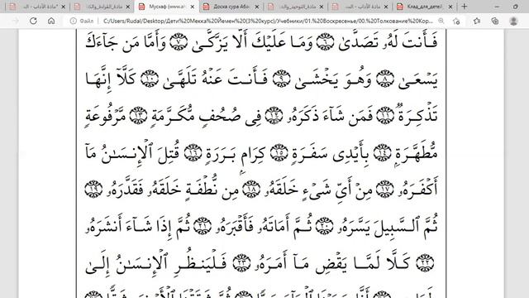The width and height of the screenshot is (529, 298).
Task: Click the Файл label in address bar
Action: tap(87, 21)
